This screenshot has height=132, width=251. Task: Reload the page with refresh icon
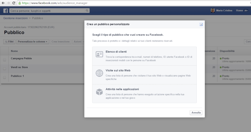click(14, 3)
